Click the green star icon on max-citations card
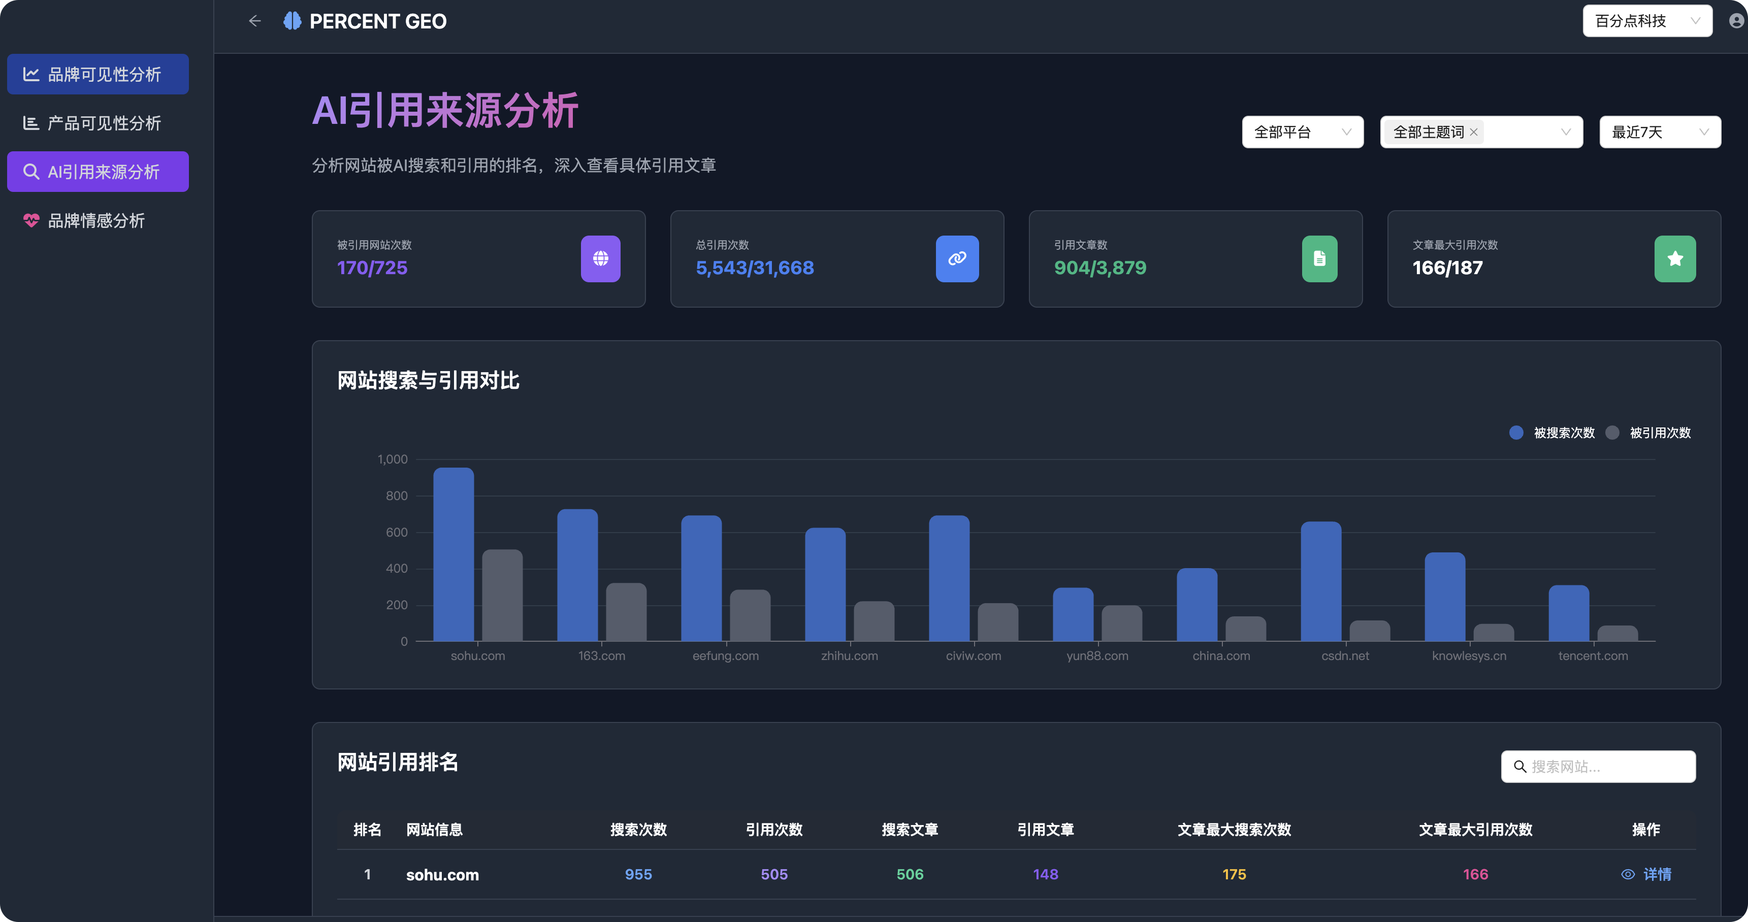 coord(1675,258)
